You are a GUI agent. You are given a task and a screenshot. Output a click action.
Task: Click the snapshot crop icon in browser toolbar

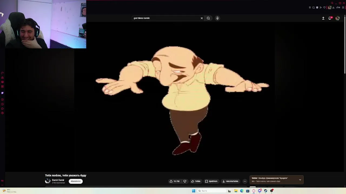click(x=314, y=8)
